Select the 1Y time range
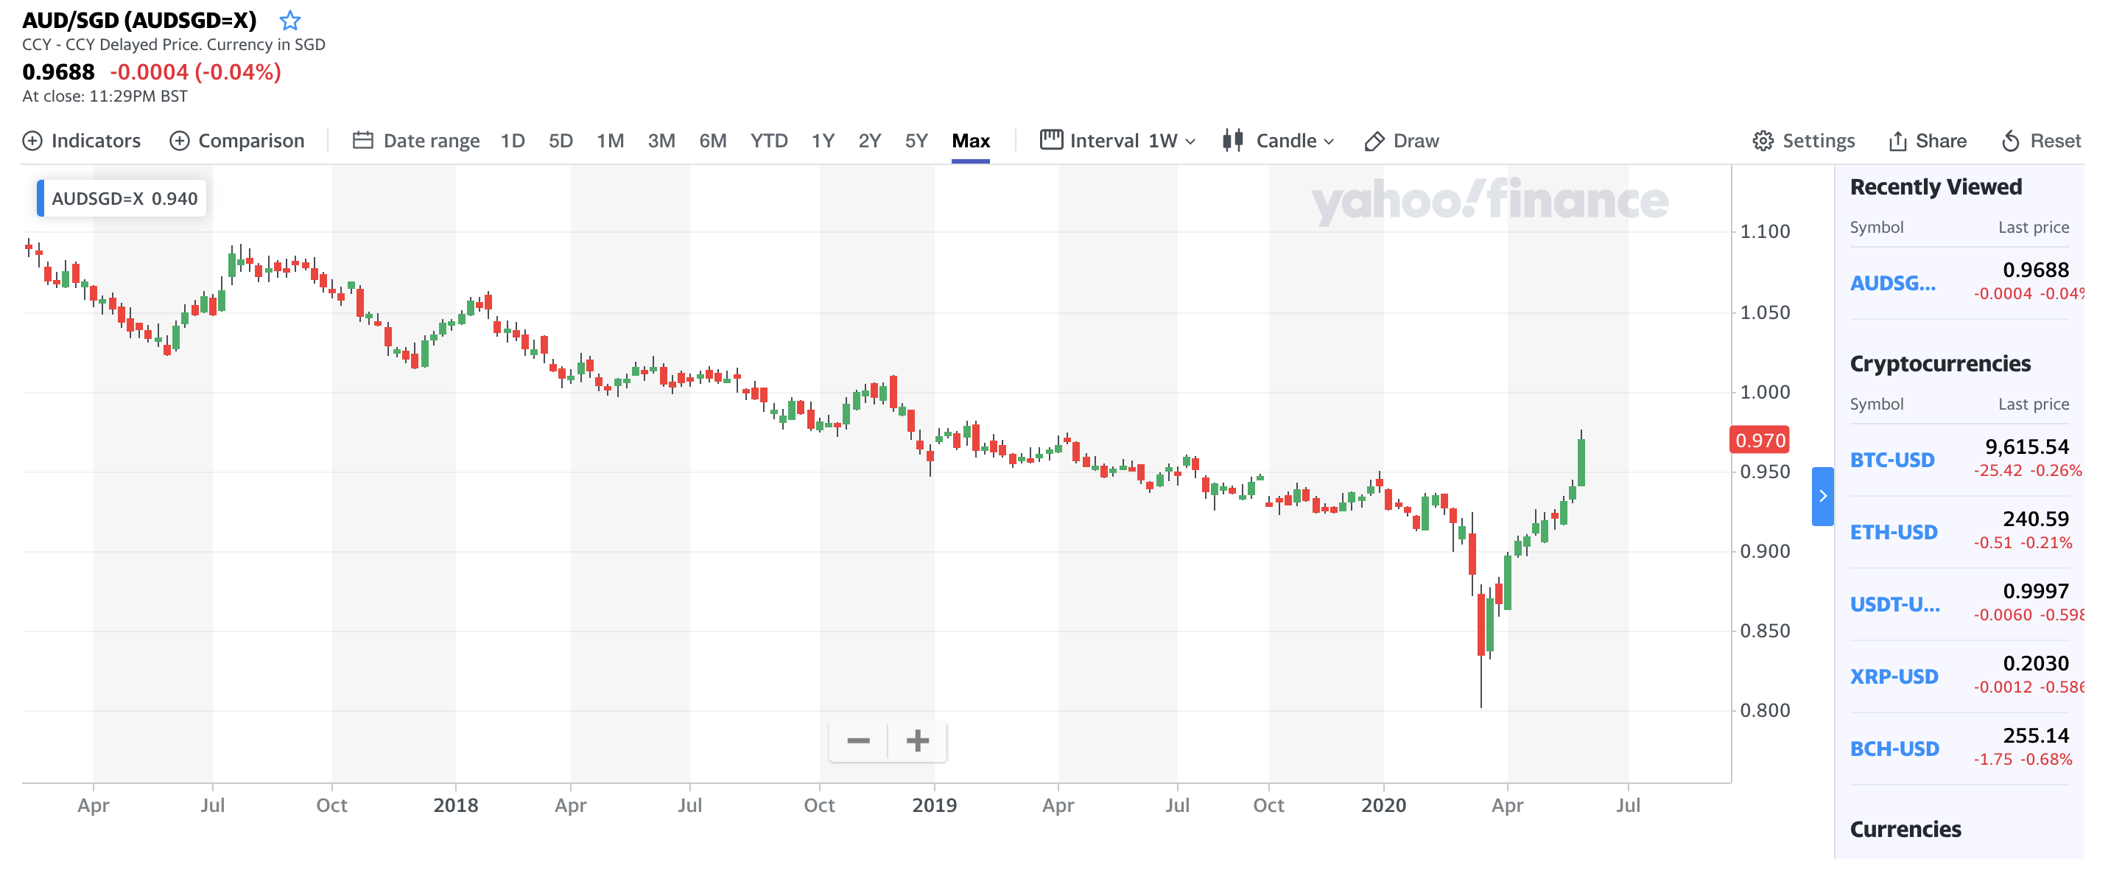Viewport: 2111px width, 893px height. (822, 141)
